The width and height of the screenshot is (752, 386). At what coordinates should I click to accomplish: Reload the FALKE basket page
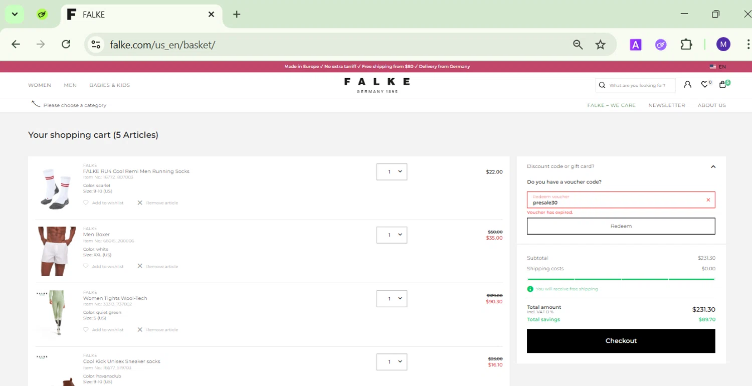point(66,45)
